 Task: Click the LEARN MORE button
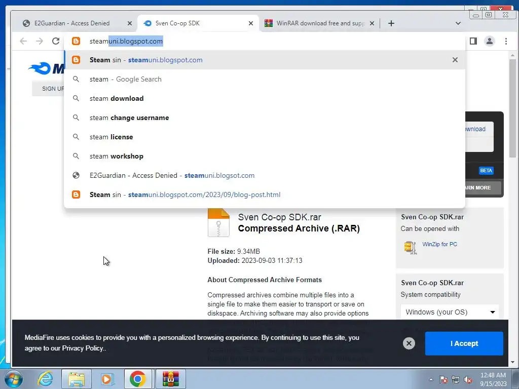click(483, 187)
